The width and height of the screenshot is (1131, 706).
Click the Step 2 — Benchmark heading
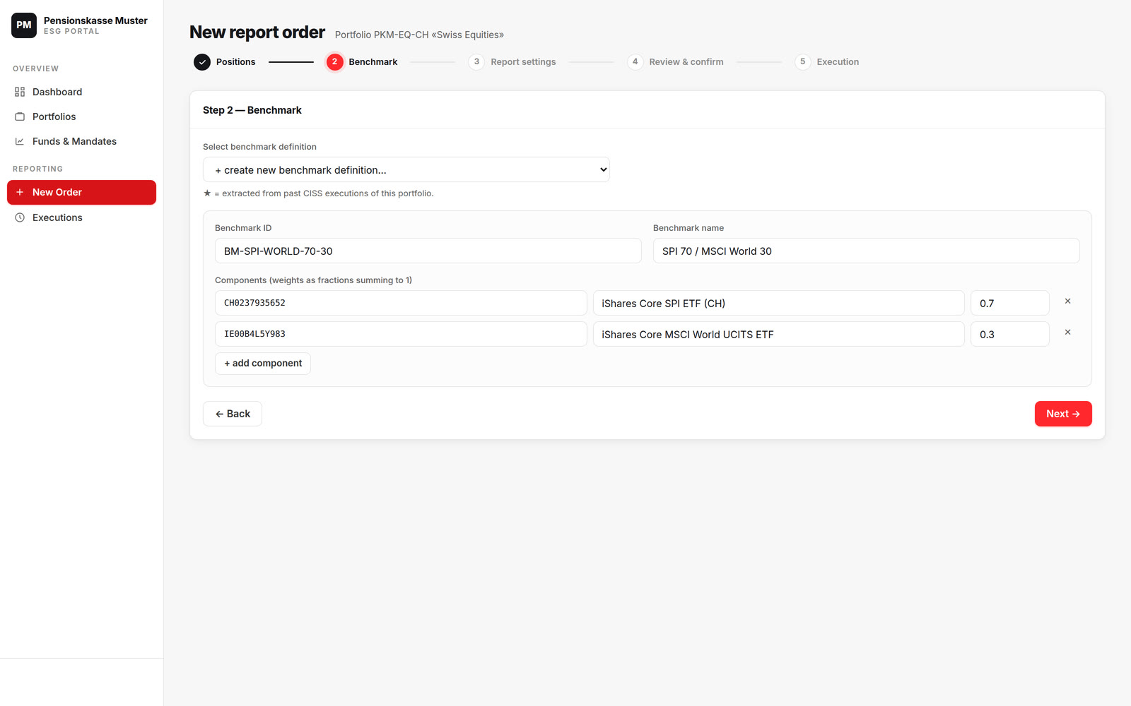pos(252,110)
